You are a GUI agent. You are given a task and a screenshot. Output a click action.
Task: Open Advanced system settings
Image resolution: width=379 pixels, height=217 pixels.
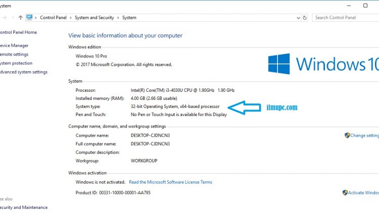pyautogui.click(x=24, y=72)
